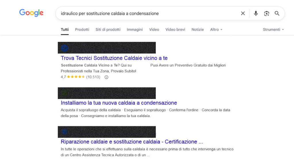
Task: Open the Google logo homepage link
Action: coord(31,13)
